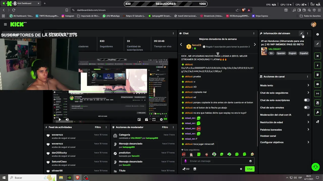Open OBS Studio from taskbar
Viewport: 323px width, 181px height.
point(86,178)
